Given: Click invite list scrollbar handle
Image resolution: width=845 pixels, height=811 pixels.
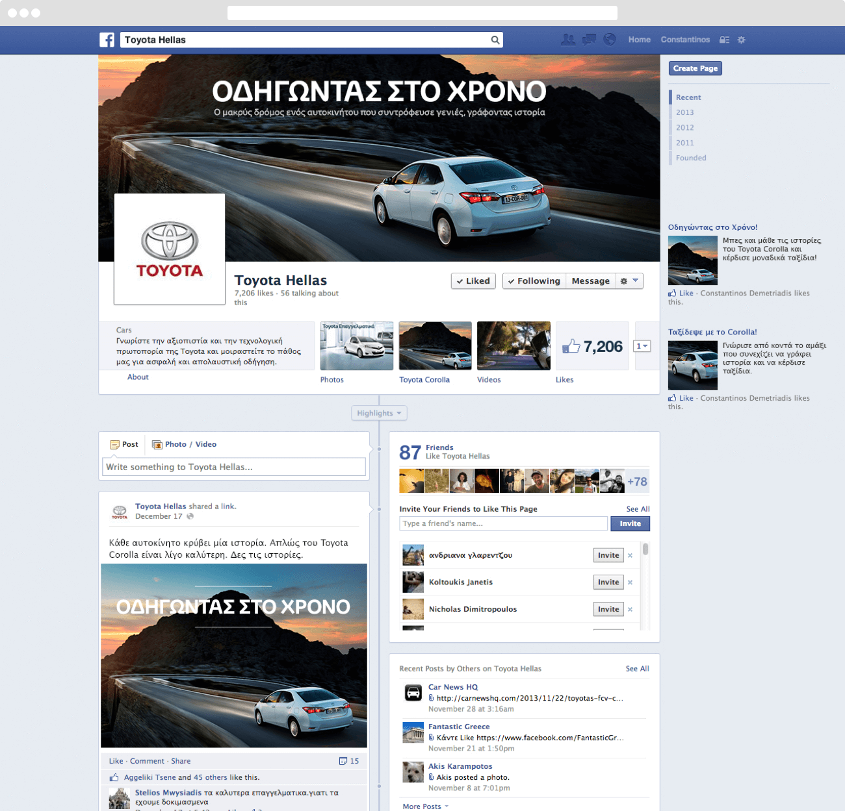Looking at the screenshot, I should 645,550.
